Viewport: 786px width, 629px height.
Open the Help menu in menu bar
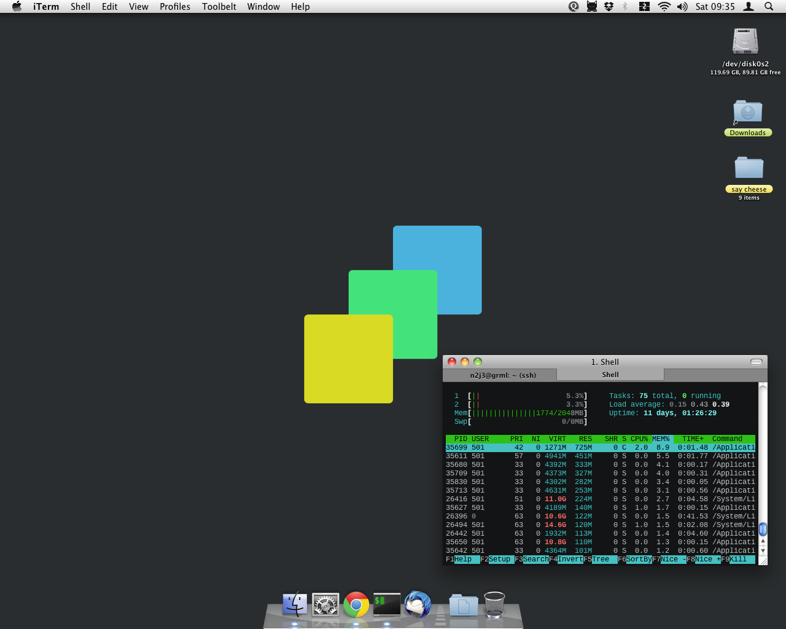[300, 6]
